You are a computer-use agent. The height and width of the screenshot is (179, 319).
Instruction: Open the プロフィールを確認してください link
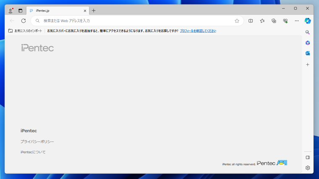(x=198, y=31)
